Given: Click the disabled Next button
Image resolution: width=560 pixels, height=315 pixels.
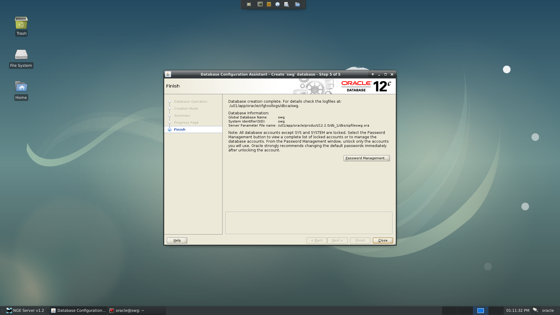Looking at the screenshot, I should point(337,240).
